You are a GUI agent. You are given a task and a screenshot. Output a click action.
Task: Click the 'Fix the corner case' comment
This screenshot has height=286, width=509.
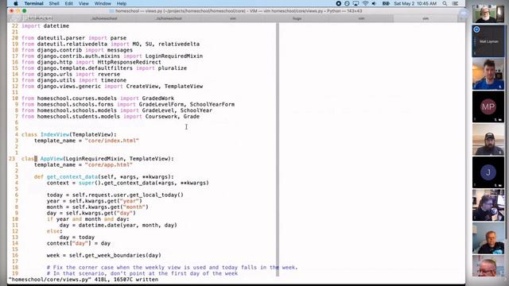(172, 268)
